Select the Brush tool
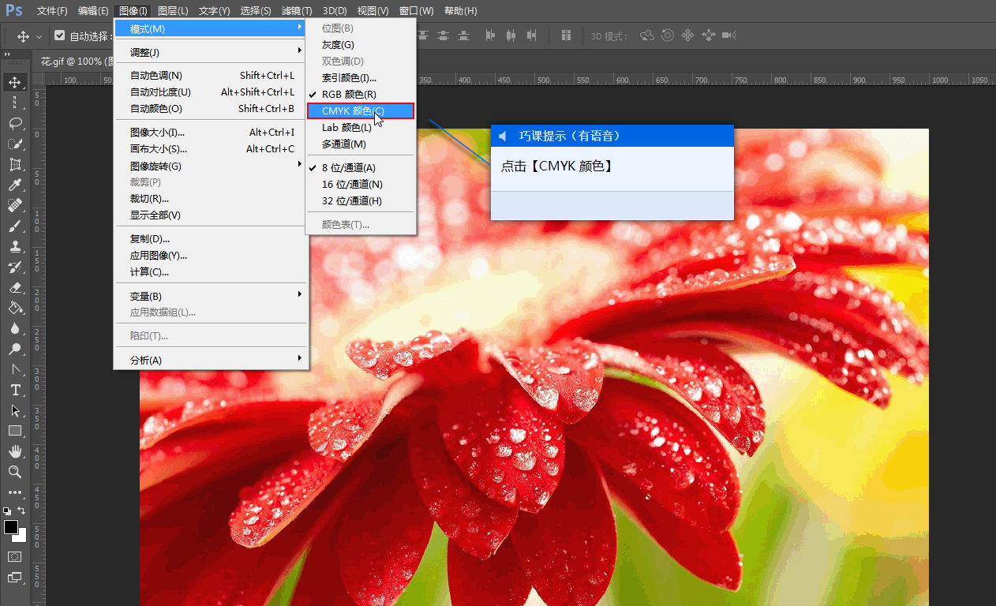Image resolution: width=996 pixels, height=606 pixels. [15, 226]
